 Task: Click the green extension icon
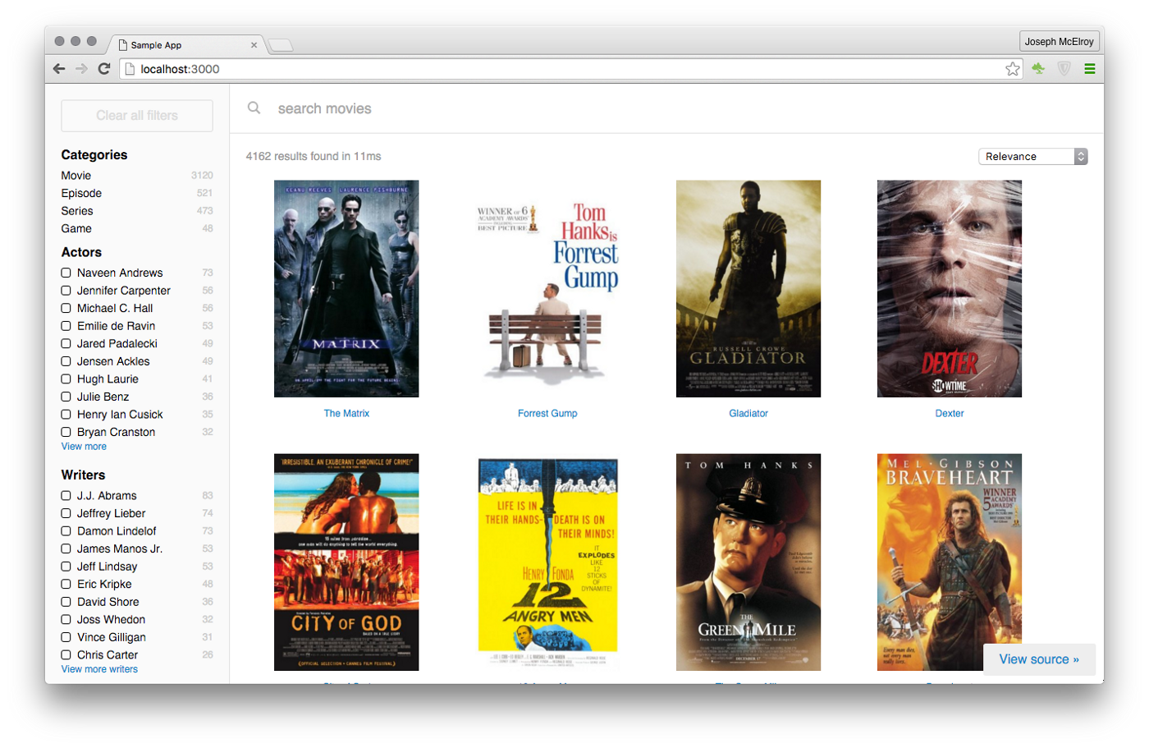point(1038,69)
